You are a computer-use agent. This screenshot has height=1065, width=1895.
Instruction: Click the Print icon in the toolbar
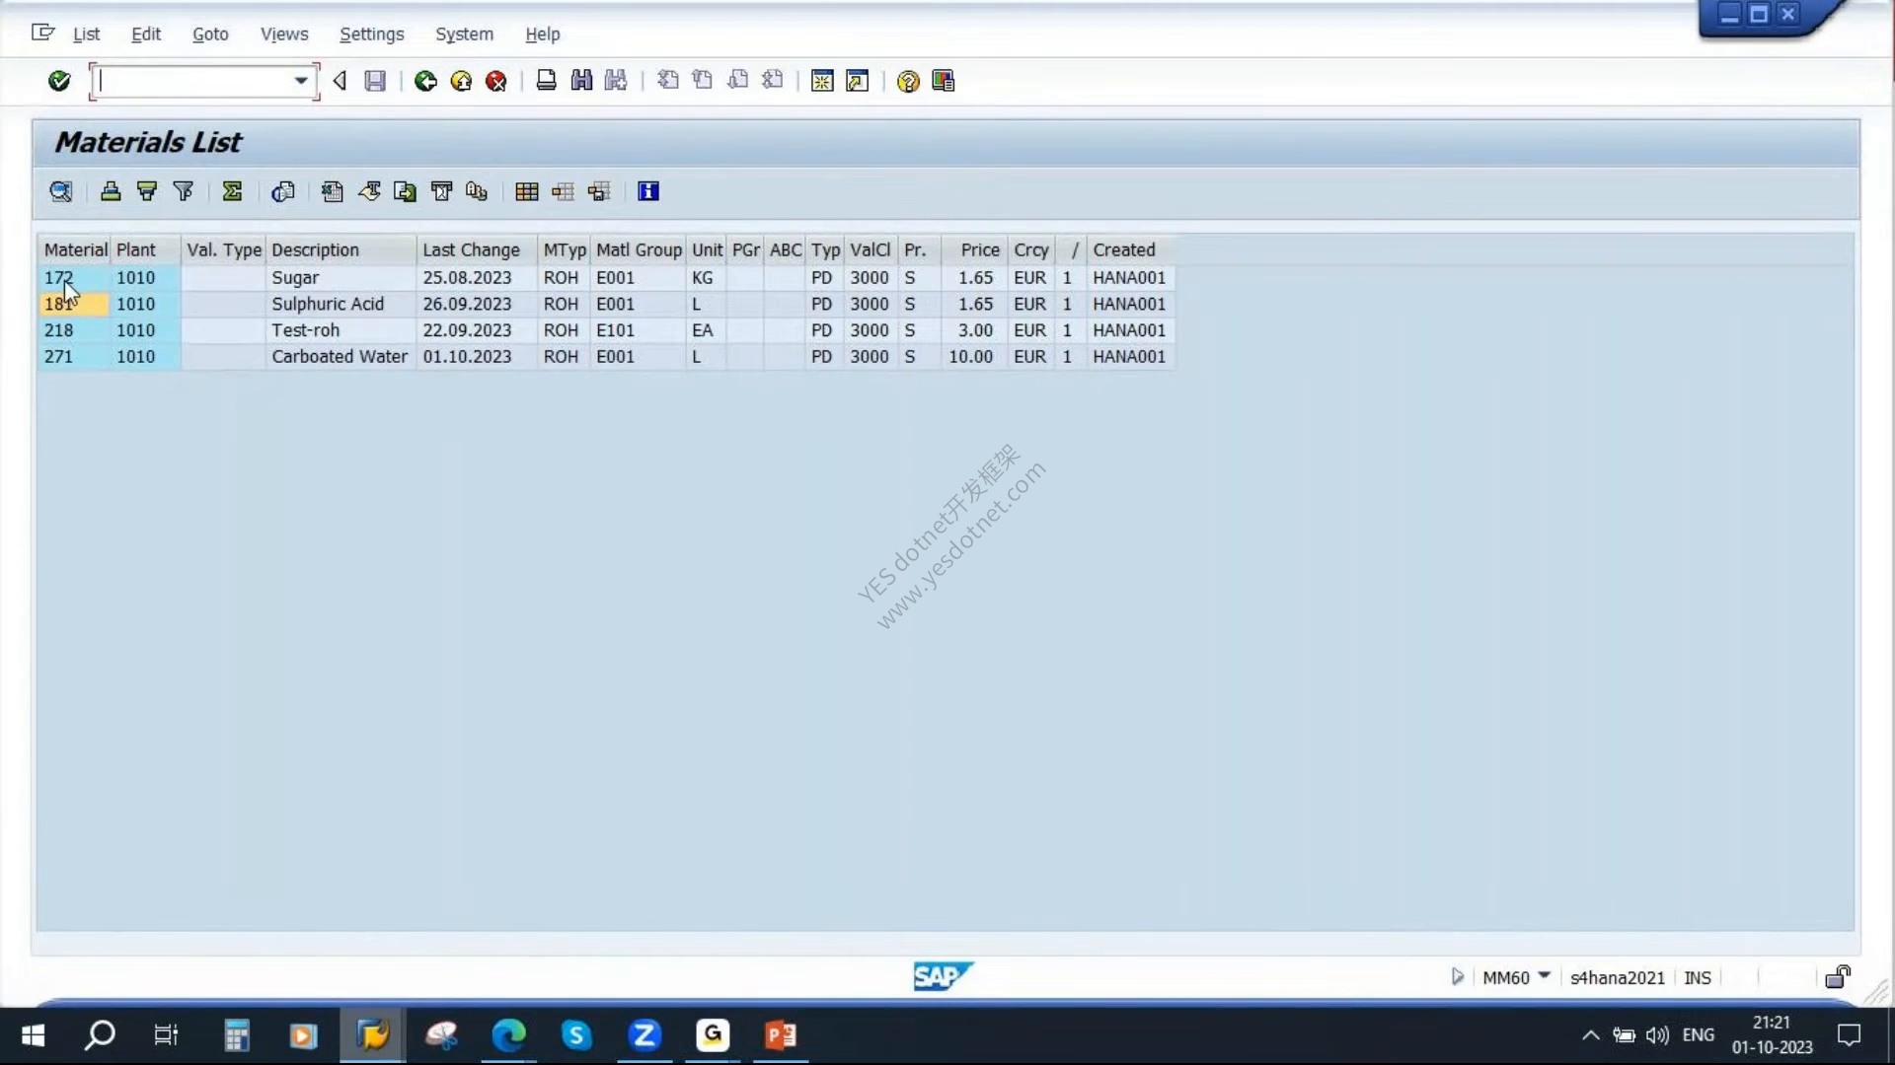(x=546, y=81)
